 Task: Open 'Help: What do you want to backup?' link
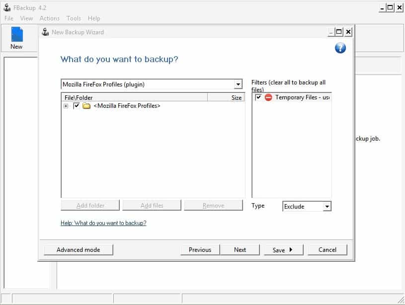tap(103, 223)
